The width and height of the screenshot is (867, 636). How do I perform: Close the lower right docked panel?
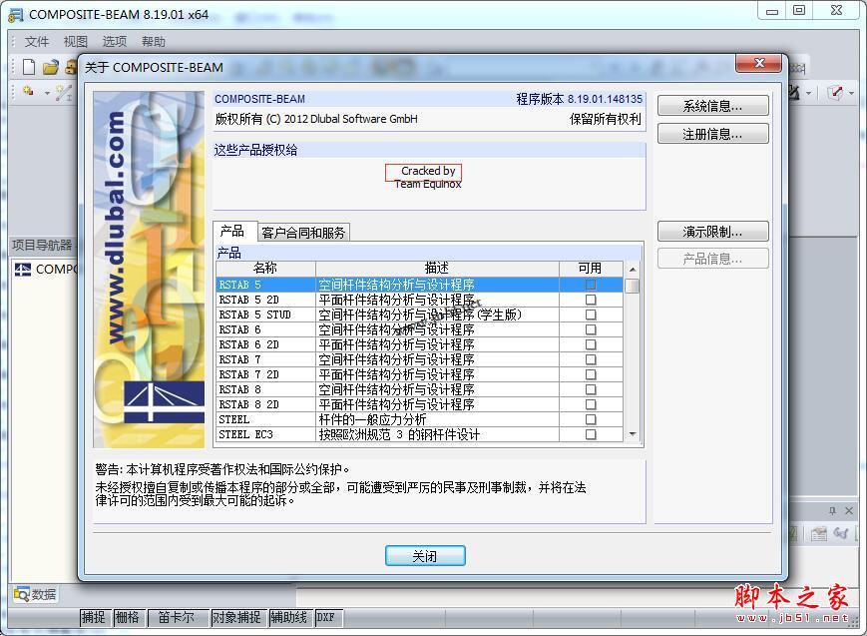point(849,511)
